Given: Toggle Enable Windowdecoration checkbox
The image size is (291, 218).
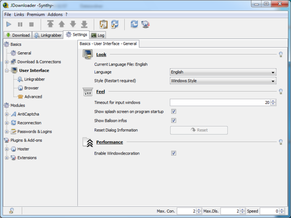Looking at the screenshot, I should (174, 153).
